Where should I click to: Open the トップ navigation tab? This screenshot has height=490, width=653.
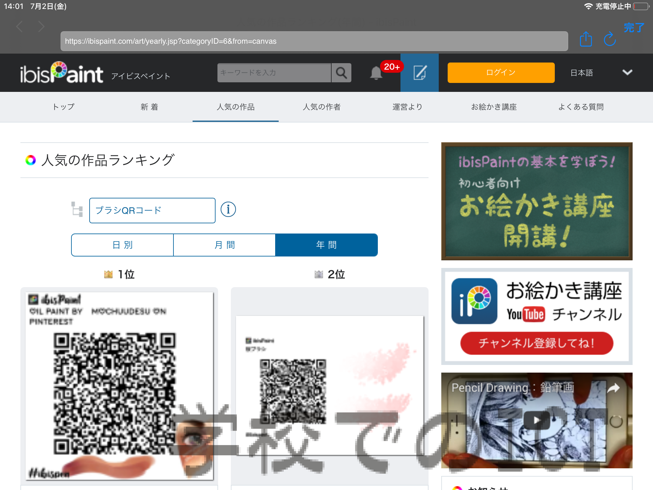tap(63, 107)
